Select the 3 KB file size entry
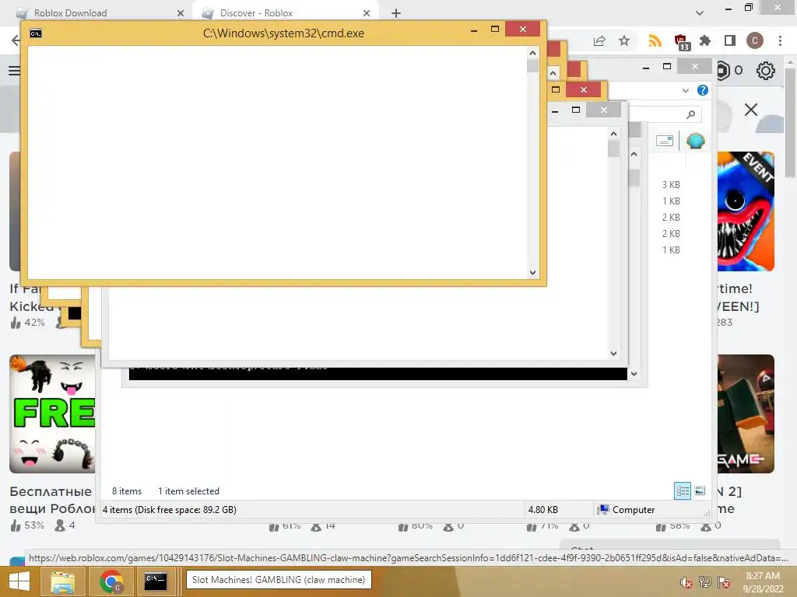The image size is (797, 597). tap(671, 185)
